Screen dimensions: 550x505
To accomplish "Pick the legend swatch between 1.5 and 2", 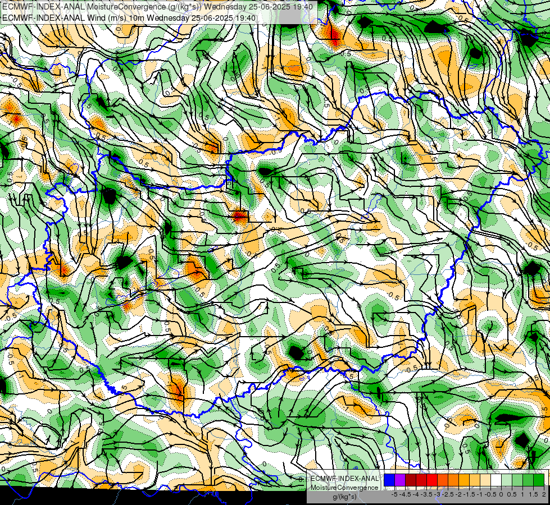I will (x=539, y=480).
